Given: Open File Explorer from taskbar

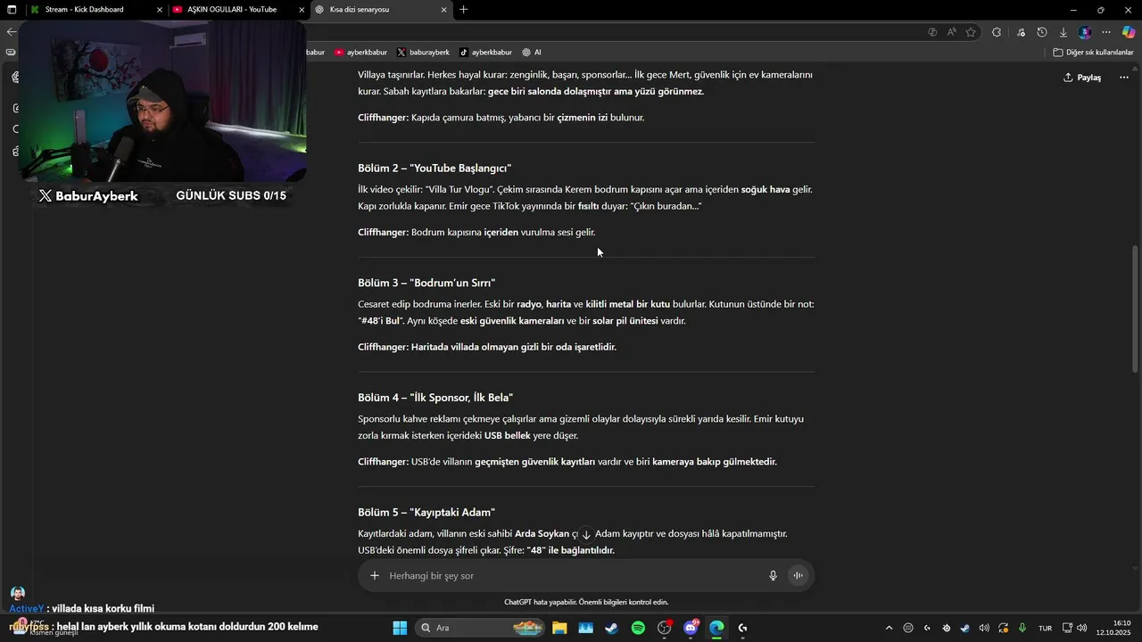Looking at the screenshot, I should (x=559, y=628).
